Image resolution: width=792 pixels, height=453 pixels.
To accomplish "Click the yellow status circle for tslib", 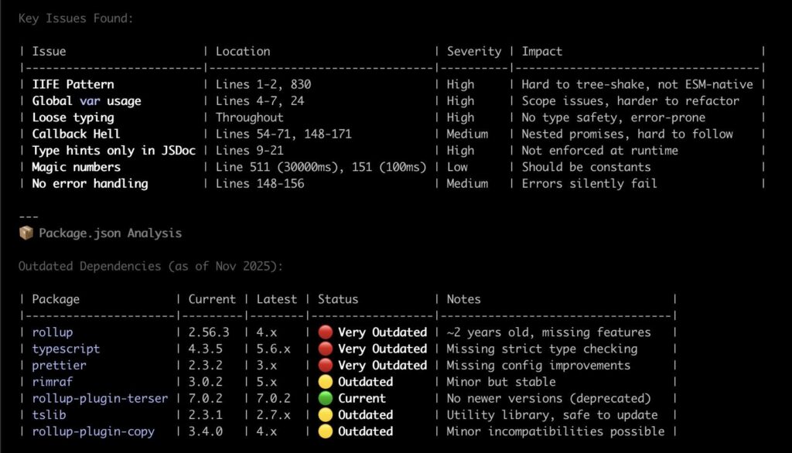I will [325, 415].
